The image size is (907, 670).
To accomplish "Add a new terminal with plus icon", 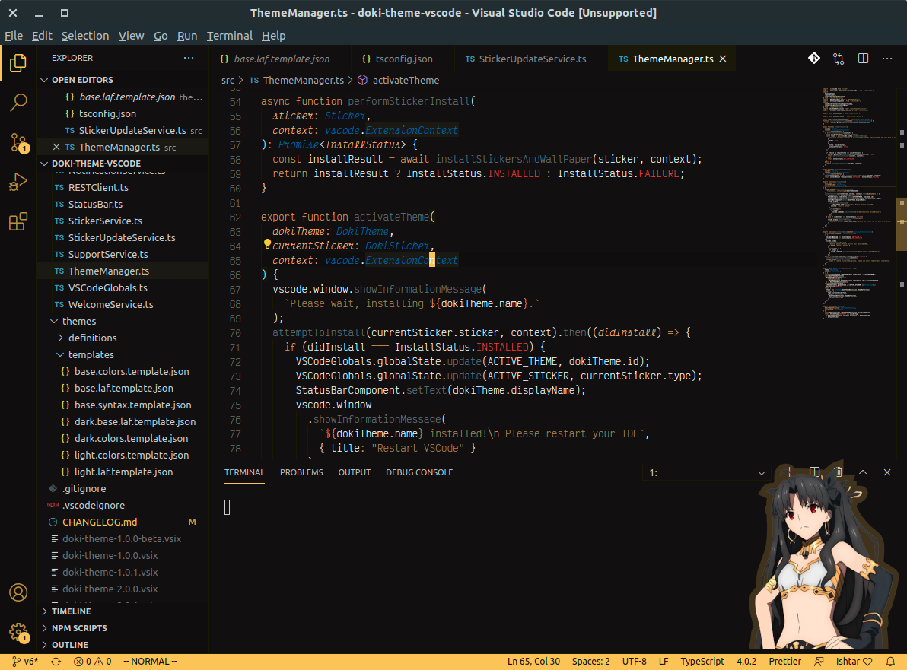I will [x=789, y=472].
